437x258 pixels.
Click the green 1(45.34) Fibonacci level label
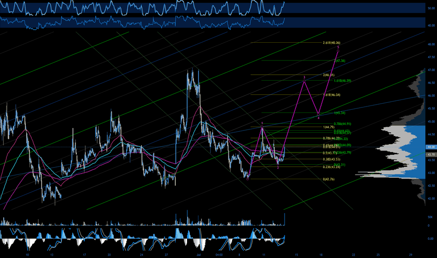pyautogui.click(x=339, y=113)
